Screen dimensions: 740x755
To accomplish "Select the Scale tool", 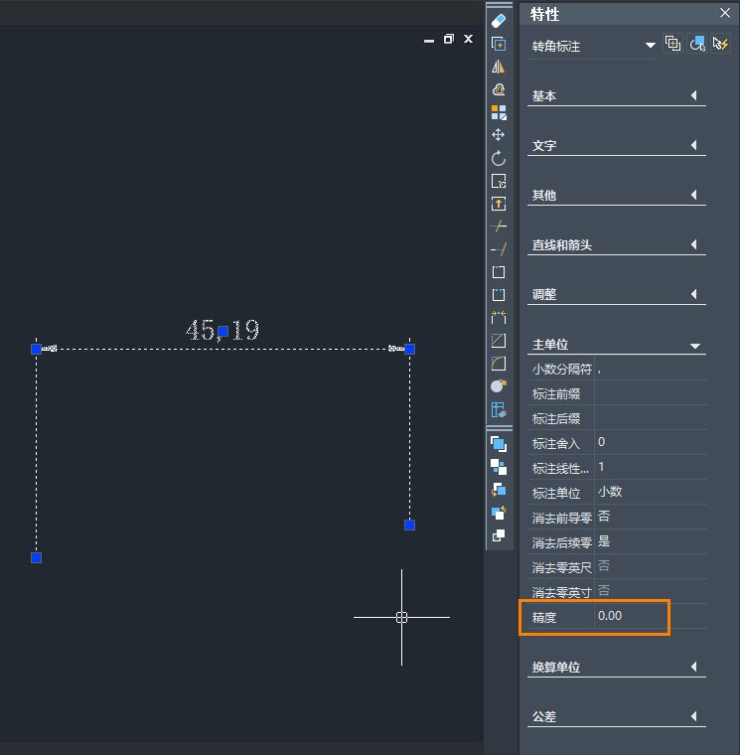I will (x=499, y=181).
